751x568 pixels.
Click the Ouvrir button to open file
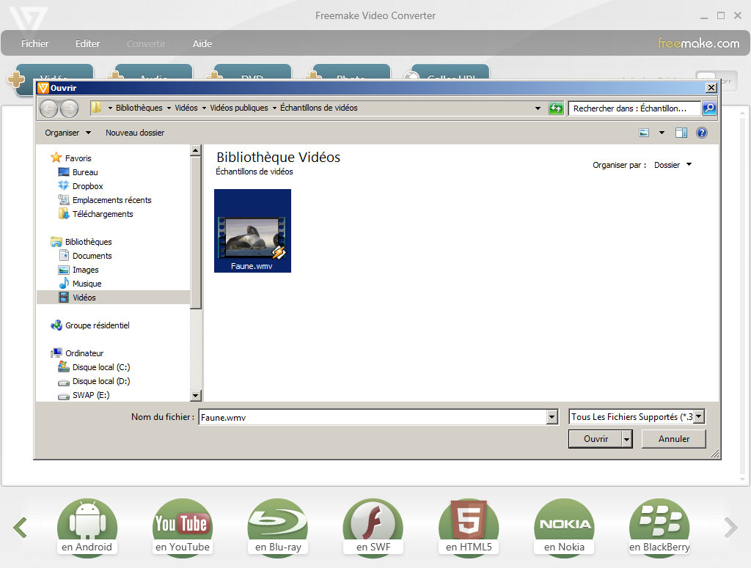click(595, 439)
